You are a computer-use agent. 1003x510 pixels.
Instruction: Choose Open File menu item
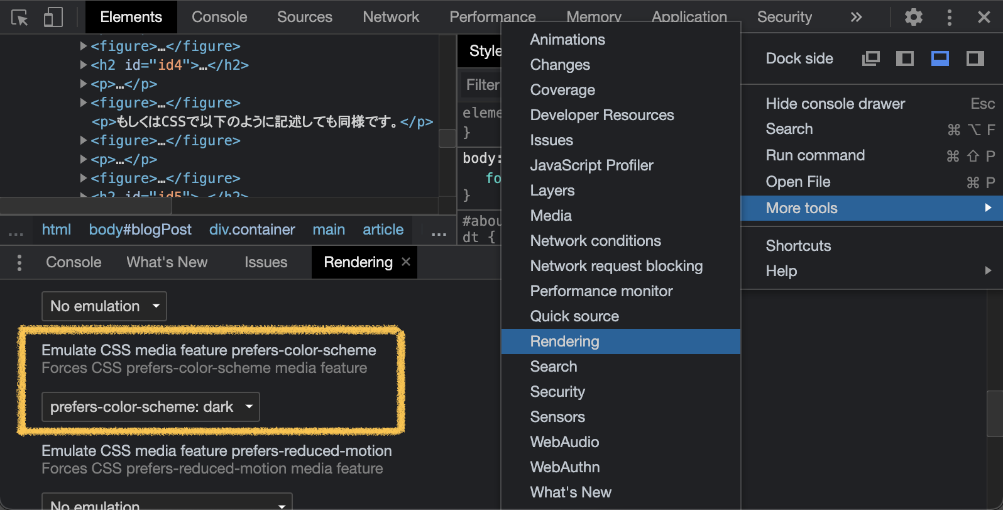click(x=872, y=182)
